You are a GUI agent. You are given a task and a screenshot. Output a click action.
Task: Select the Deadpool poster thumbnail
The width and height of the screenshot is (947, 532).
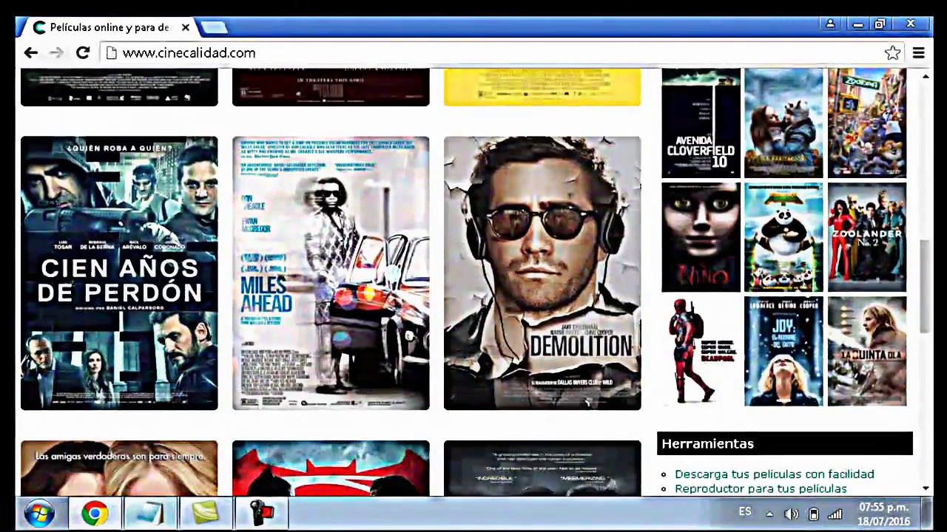coord(701,351)
